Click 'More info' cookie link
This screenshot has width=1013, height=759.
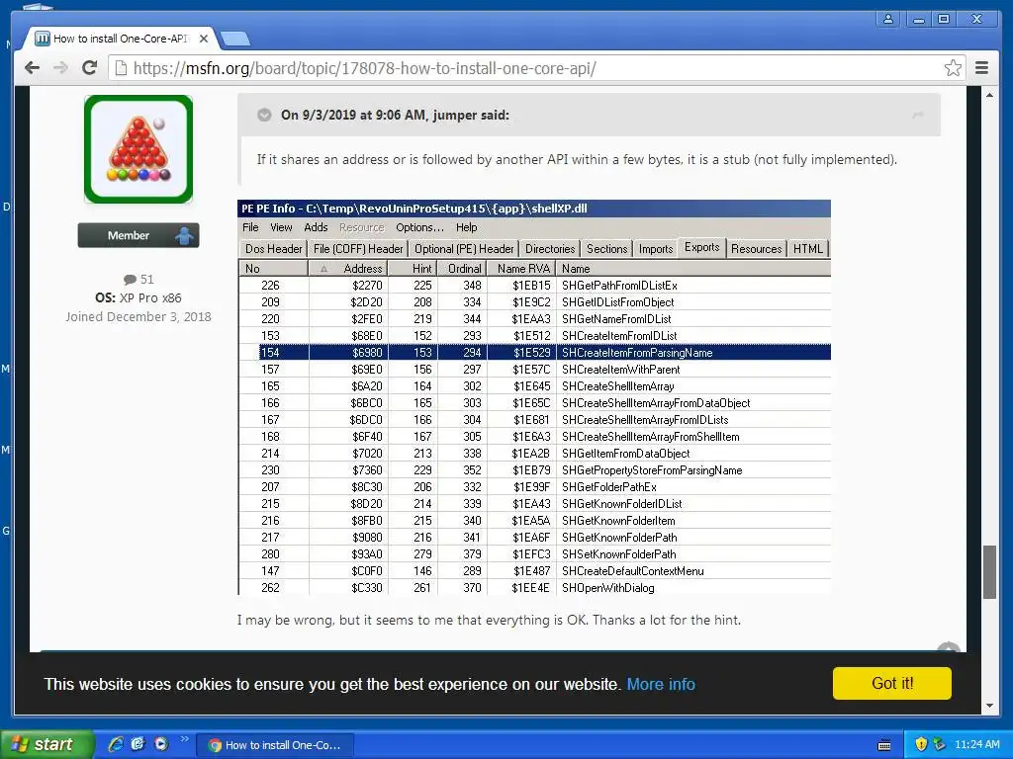coord(660,684)
